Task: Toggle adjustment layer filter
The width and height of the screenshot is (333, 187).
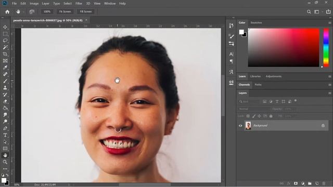Action: 271,102
